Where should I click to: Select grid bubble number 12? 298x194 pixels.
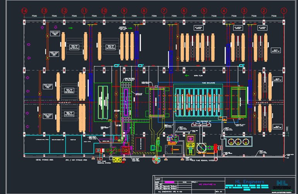point(64,10)
